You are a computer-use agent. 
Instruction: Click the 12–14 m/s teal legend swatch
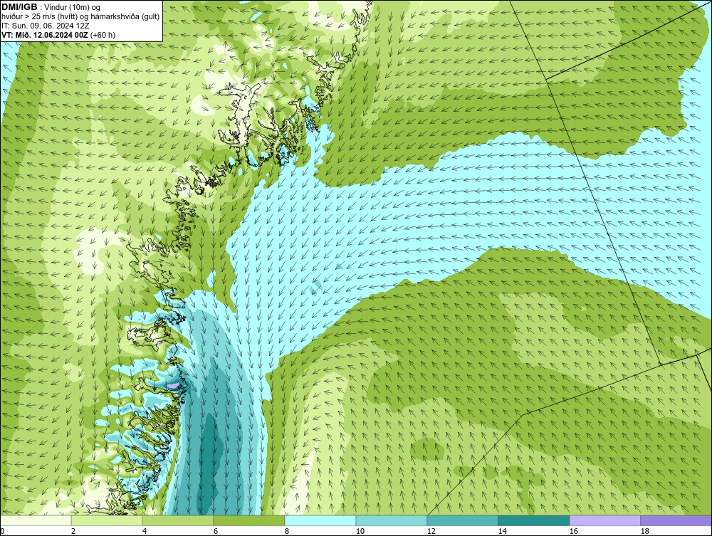click(462, 520)
